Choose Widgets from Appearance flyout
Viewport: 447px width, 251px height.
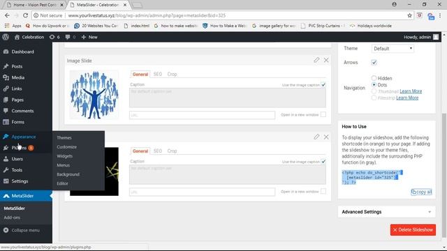(x=65, y=156)
